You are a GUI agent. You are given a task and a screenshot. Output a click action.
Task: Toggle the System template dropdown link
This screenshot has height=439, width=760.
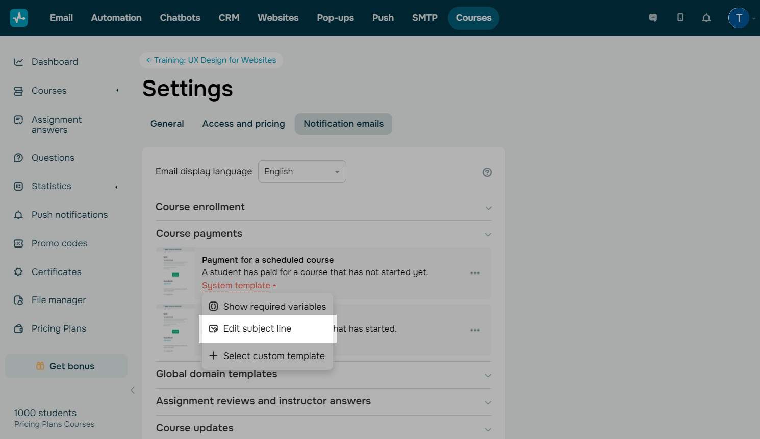pyautogui.click(x=239, y=286)
